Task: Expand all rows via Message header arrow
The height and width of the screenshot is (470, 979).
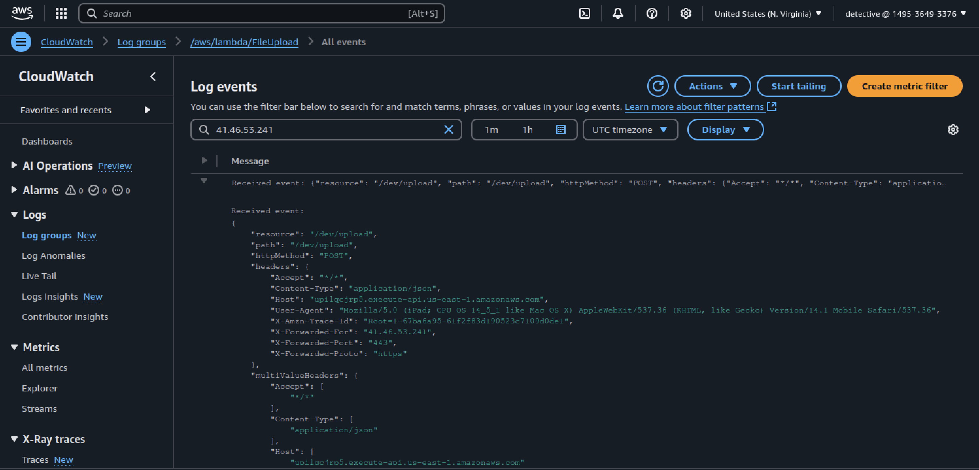Action: [x=204, y=161]
